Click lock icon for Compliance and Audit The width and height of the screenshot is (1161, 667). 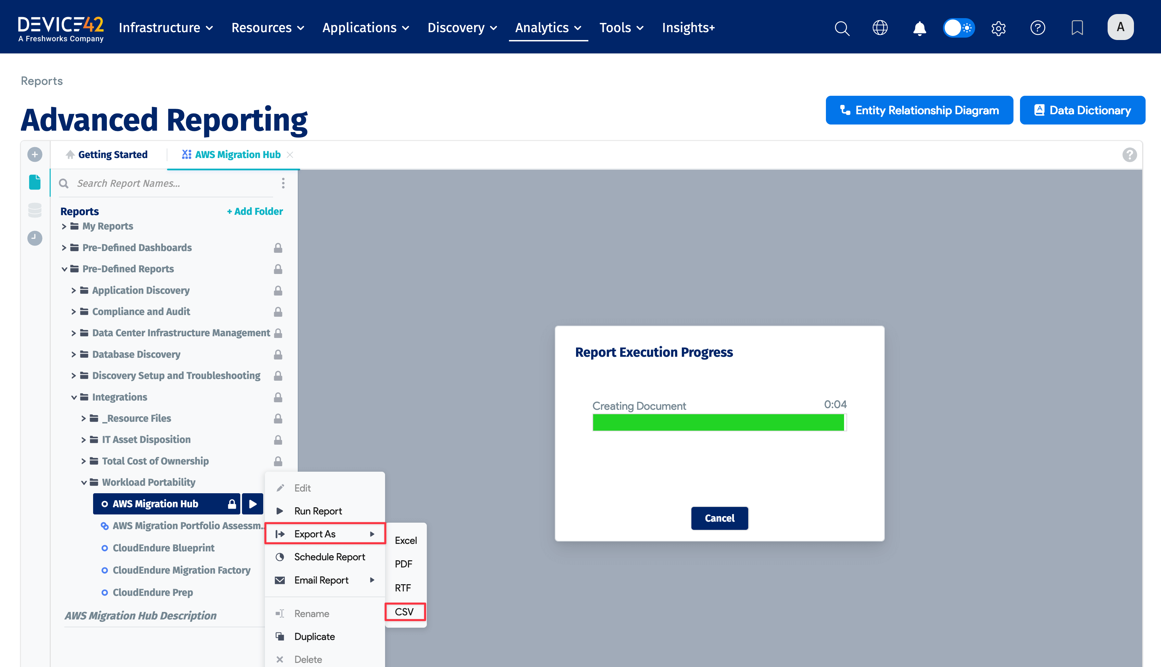click(278, 312)
